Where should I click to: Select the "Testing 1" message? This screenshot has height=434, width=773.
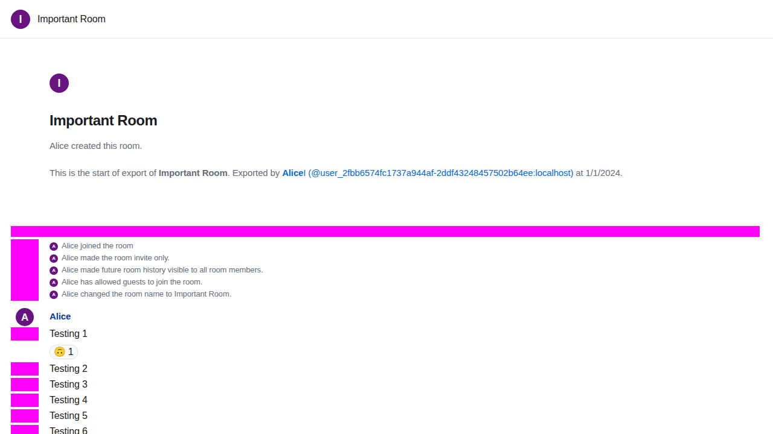pyautogui.click(x=68, y=334)
